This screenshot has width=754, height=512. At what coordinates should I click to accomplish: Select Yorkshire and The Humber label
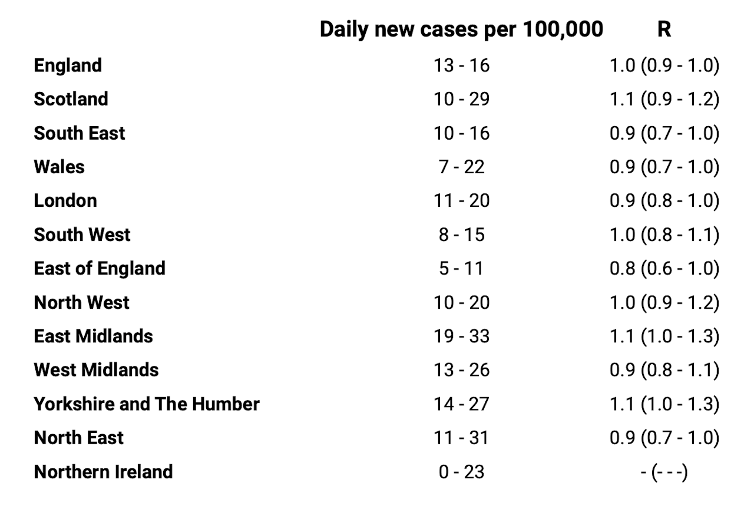pos(147,404)
